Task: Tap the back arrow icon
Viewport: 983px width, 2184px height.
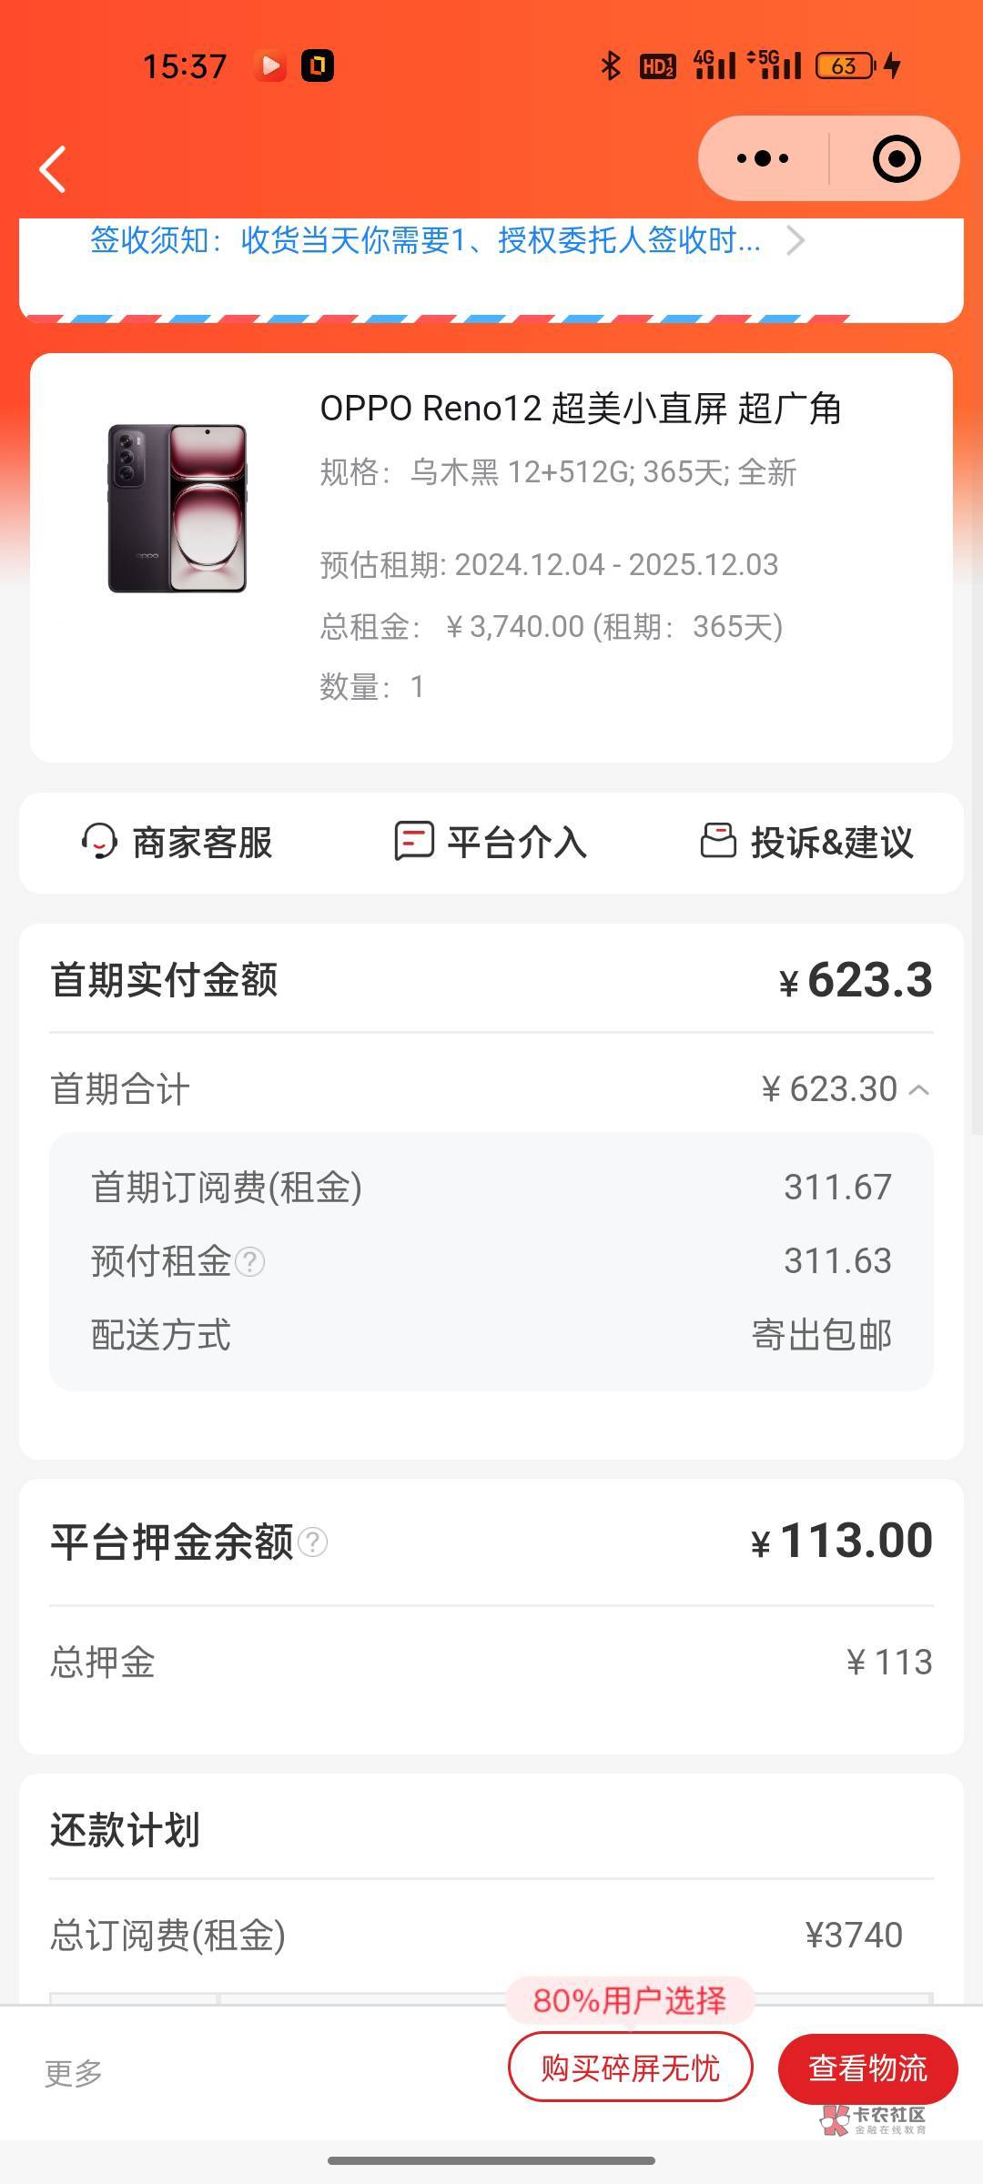Action: point(53,169)
